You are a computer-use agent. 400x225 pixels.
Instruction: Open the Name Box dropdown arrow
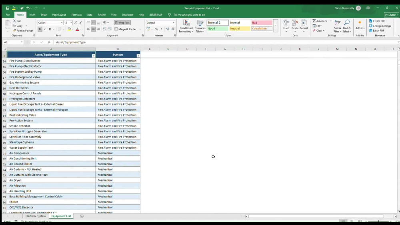(x=22, y=42)
